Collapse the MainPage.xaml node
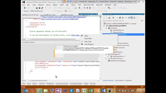The height and width of the screenshot is (93, 166). pos(106,54)
